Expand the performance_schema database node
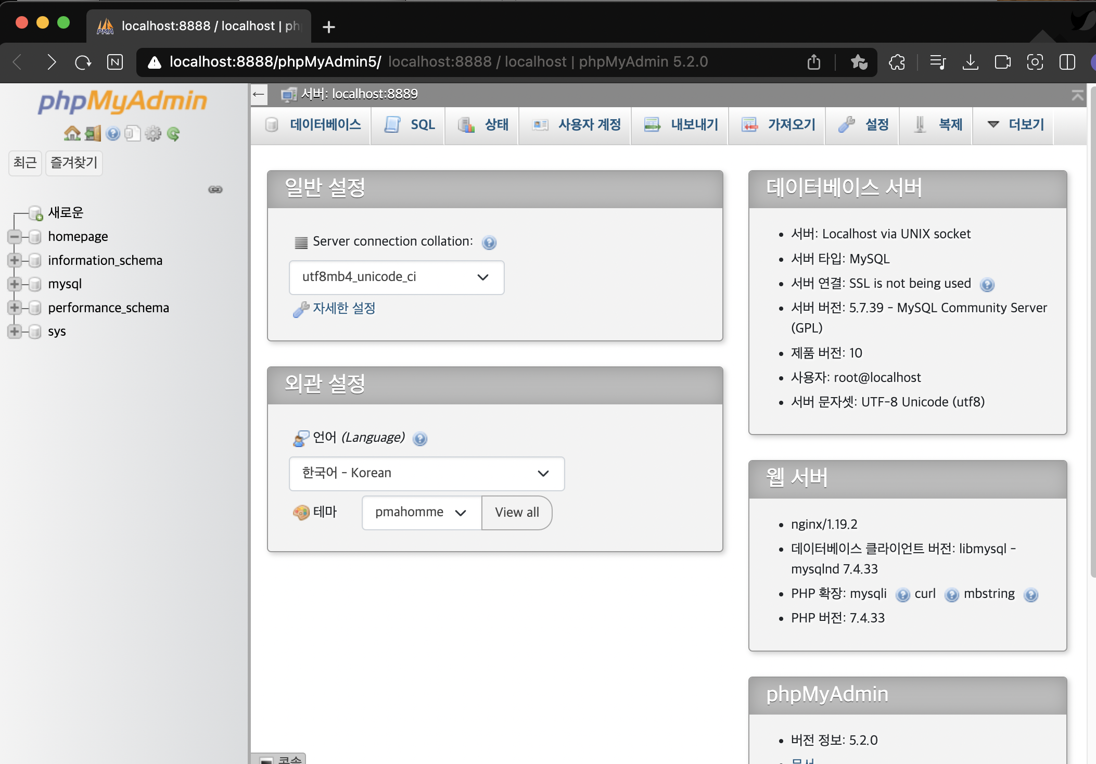 tap(15, 308)
